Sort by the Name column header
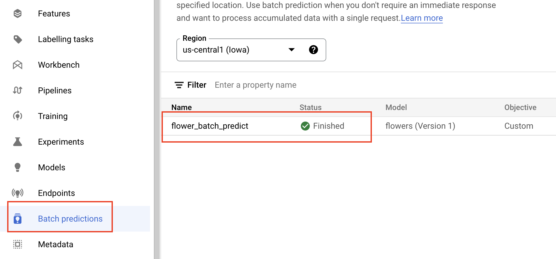This screenshot has height=259, width=556. [182, 107]
